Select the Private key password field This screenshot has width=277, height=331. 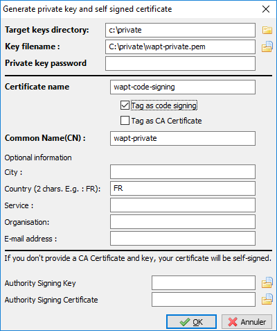pos(180,63)
